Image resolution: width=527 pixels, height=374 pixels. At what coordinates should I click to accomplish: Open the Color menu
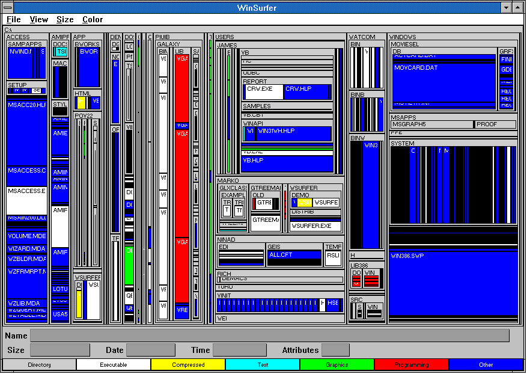point(93,19)
